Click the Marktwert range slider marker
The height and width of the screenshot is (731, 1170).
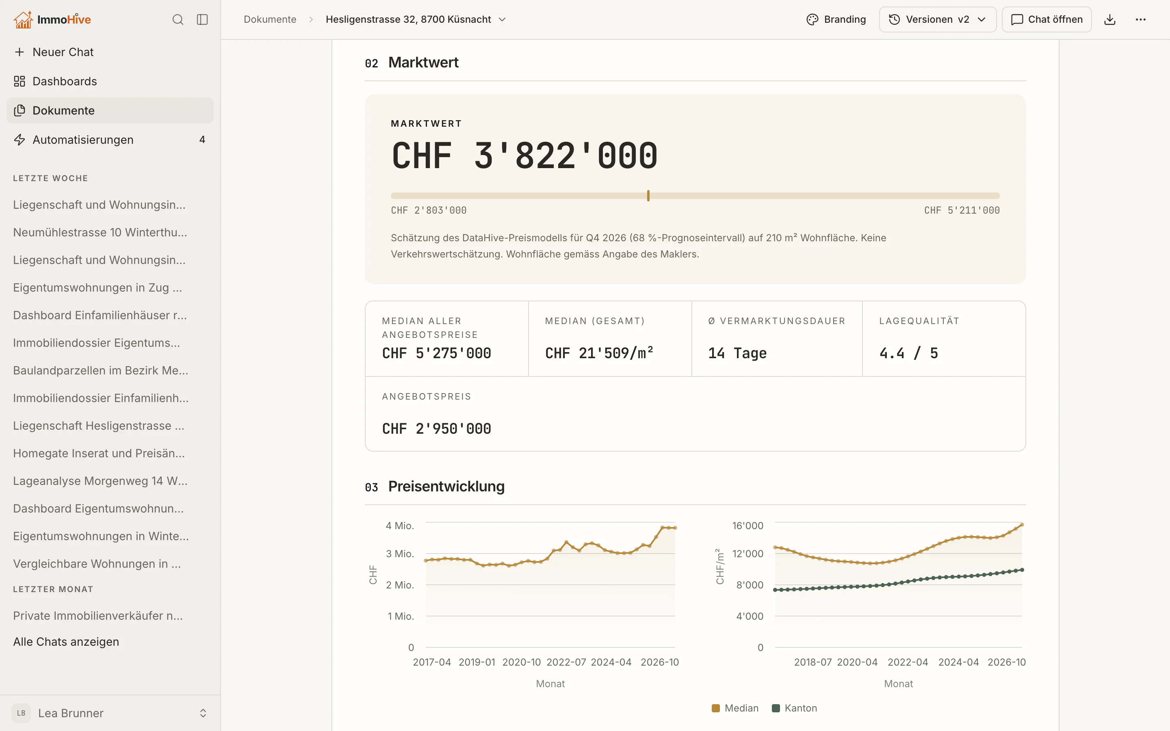click(648, 195)
